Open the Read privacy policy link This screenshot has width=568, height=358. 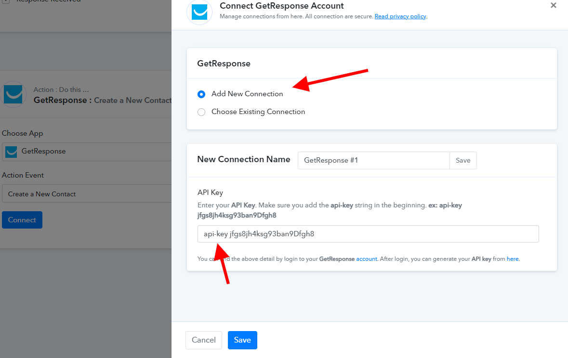click(400, 16)
